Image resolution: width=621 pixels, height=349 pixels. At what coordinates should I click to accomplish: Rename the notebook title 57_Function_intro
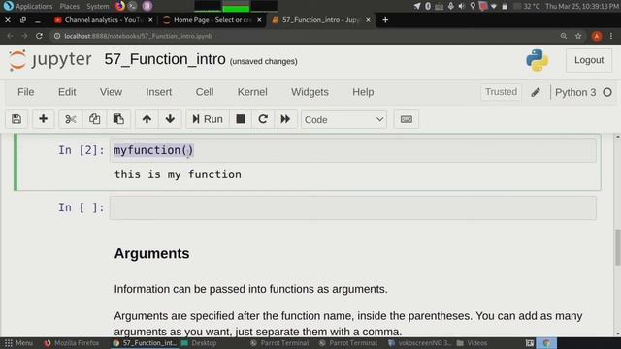point(165,59)
